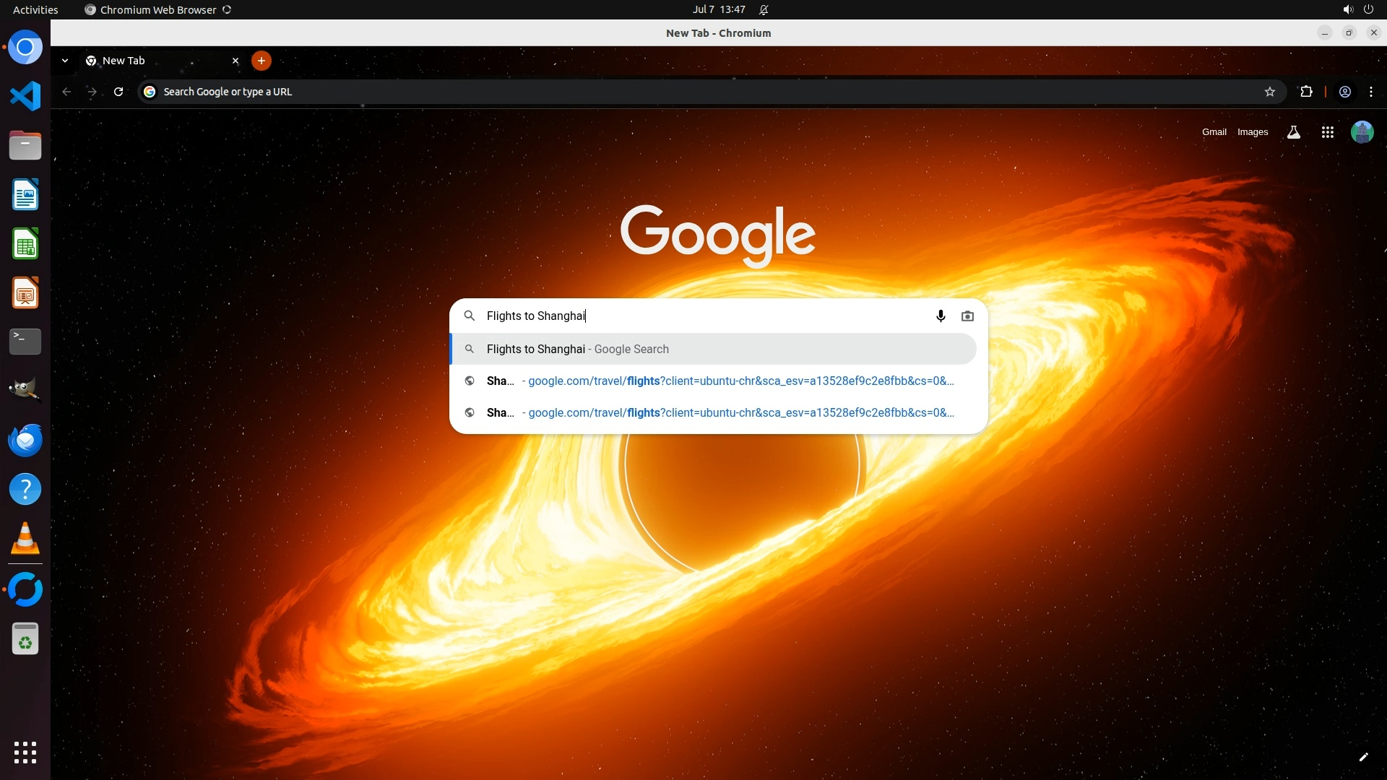Click the address bar URL field
The width and height of the screenshot is (1387, 780).
point(650,92)
